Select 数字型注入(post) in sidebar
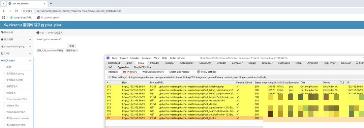Image resolution: width=364 pixels, height=128 pixels. (15, 73)
